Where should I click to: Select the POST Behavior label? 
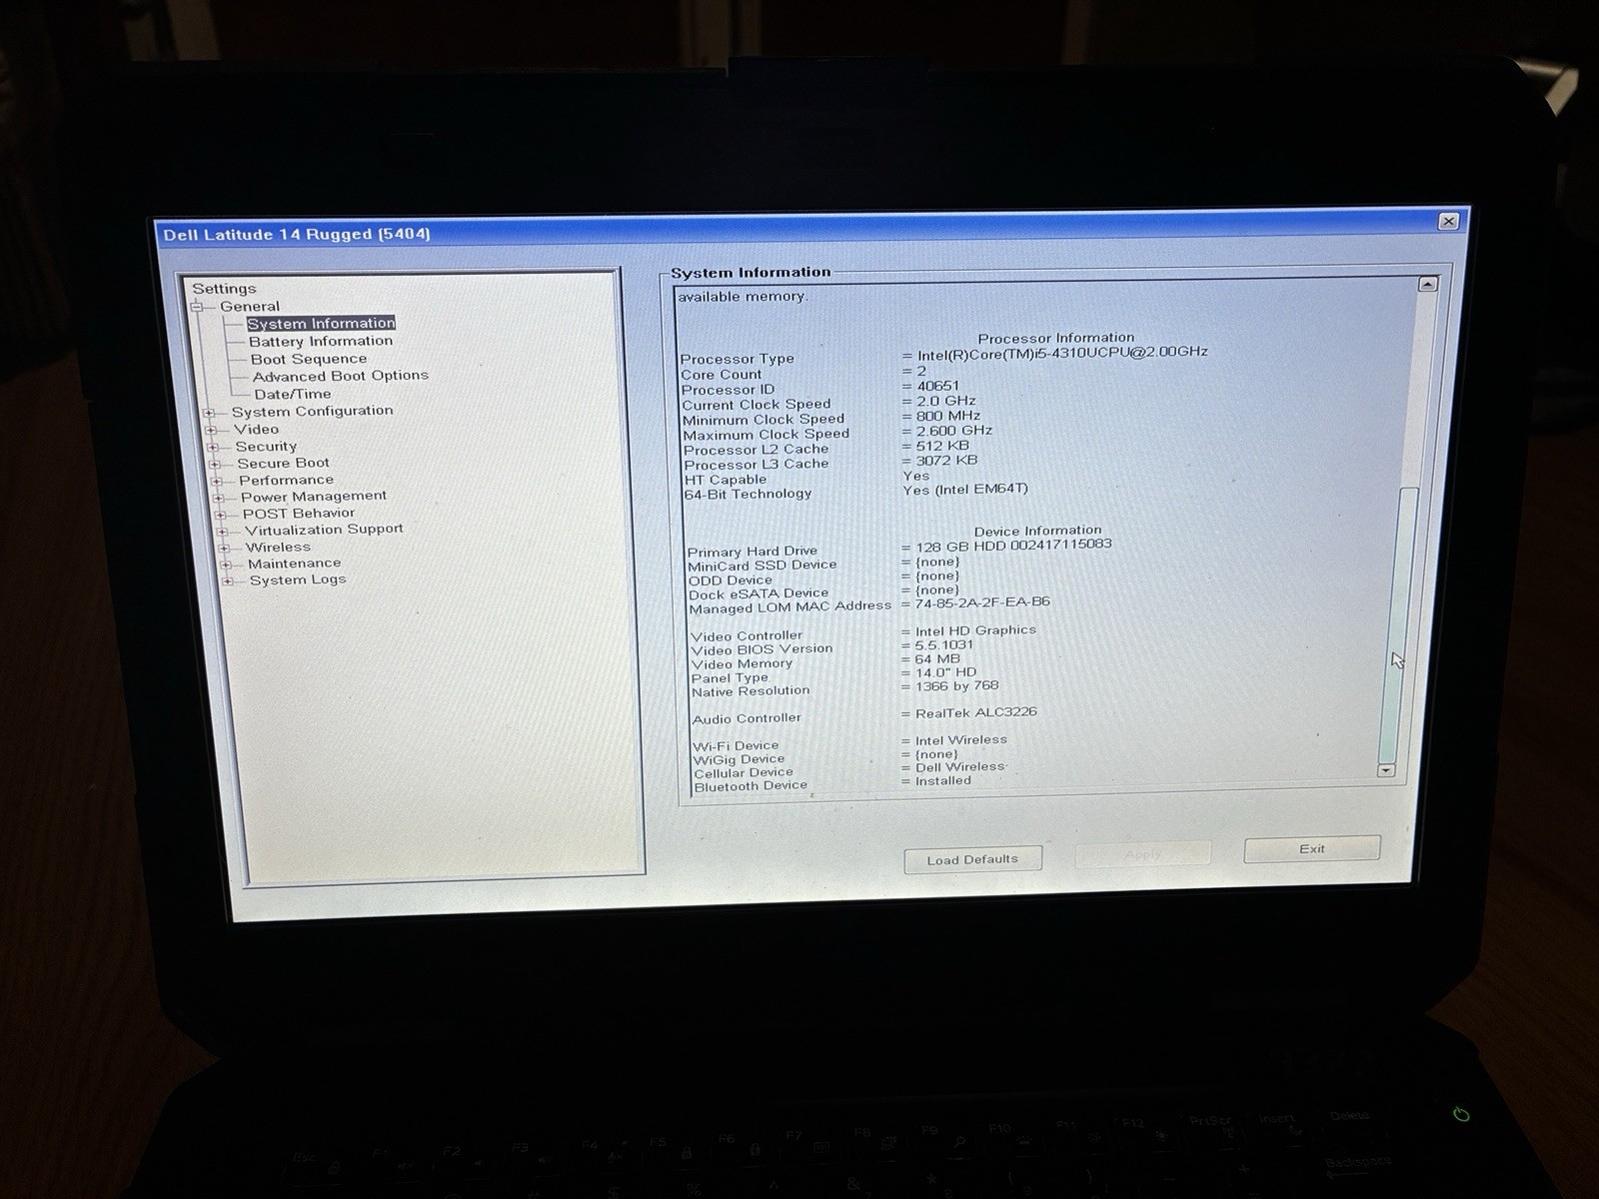pyautogui.click(x=299, y=513)
